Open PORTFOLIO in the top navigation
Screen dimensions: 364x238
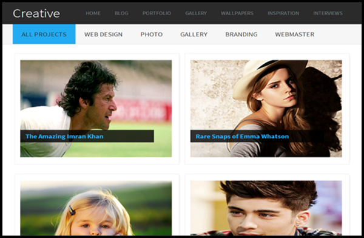[157, 13]
